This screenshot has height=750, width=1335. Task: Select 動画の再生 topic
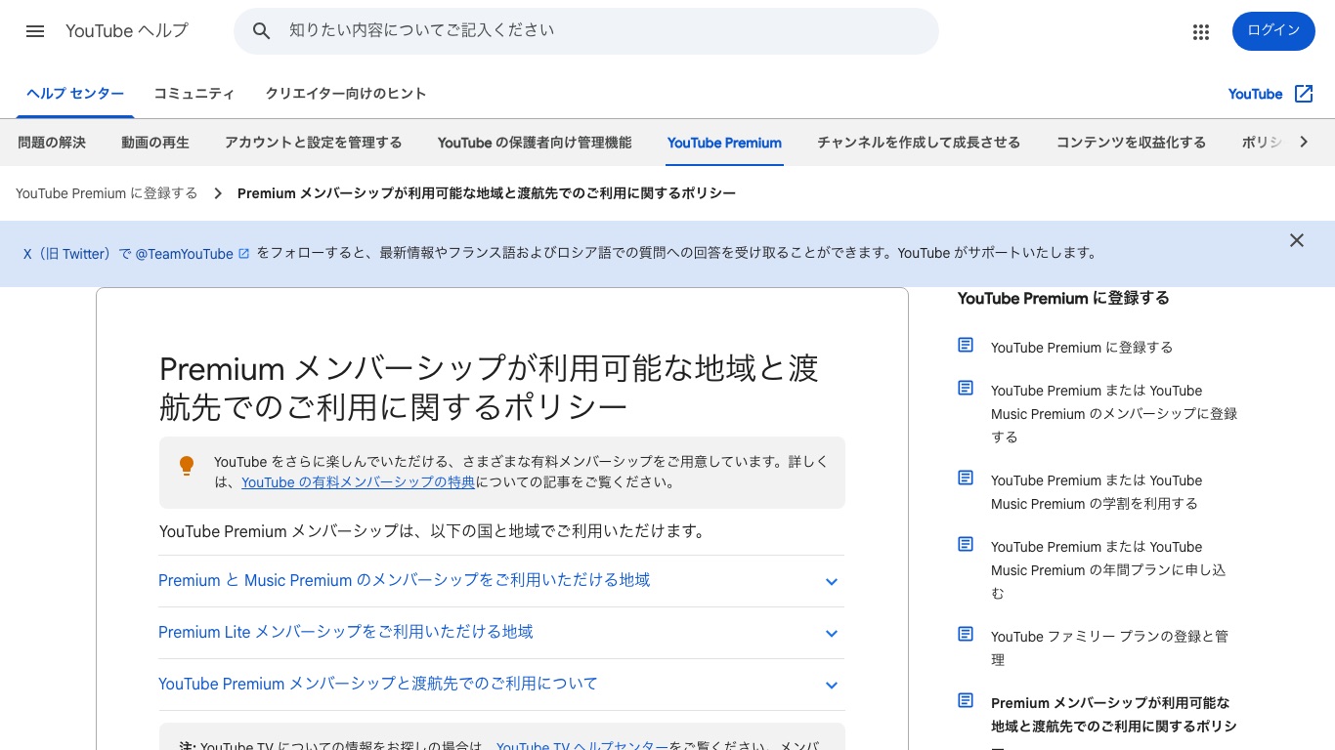[155, 143]
